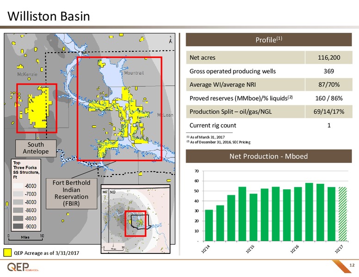This screenshot has height=277, width=359.
Task: Click the -8800 structure legend swatch
Action: 18,218
